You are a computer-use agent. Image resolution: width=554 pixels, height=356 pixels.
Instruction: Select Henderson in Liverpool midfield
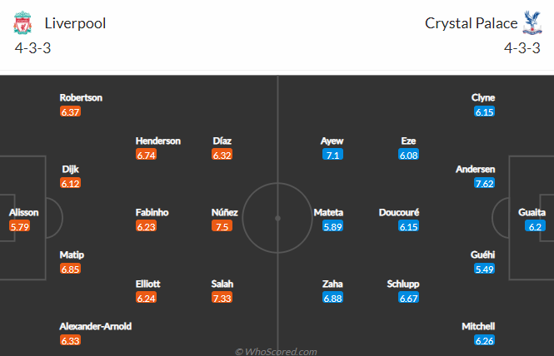(158, 141)
